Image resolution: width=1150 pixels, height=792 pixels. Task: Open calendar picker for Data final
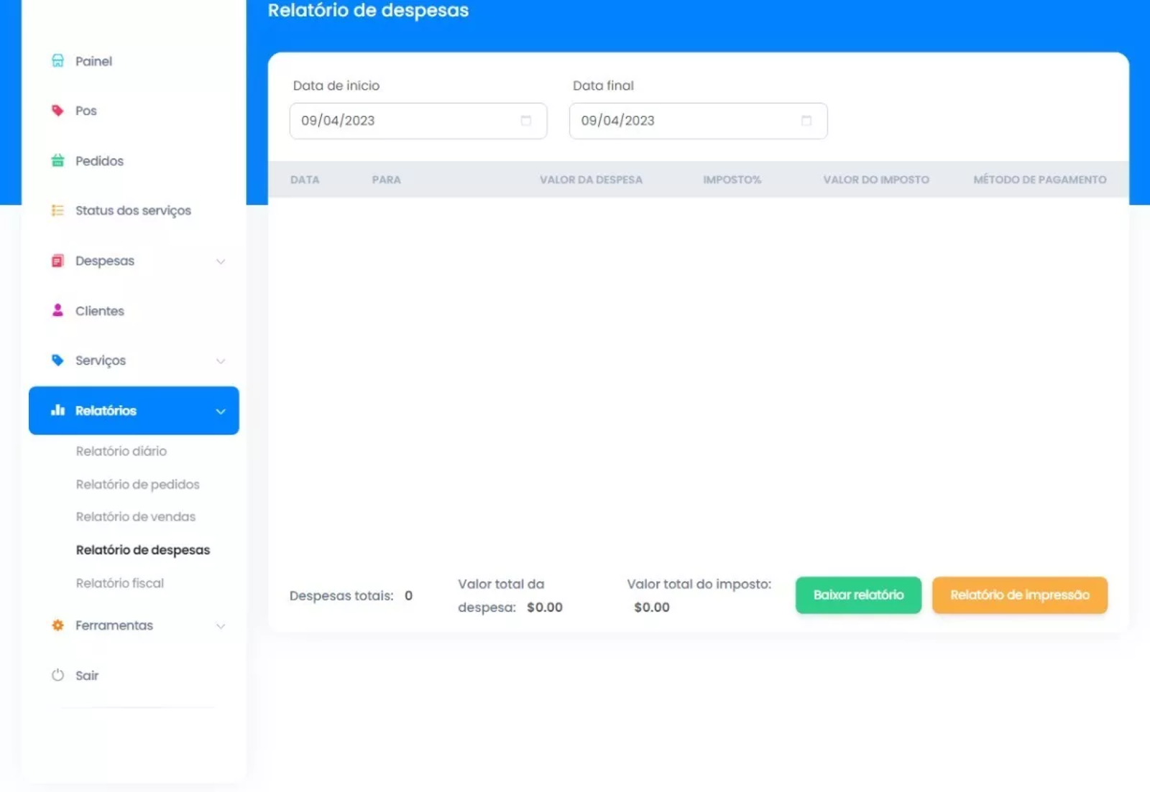[806, 121]
